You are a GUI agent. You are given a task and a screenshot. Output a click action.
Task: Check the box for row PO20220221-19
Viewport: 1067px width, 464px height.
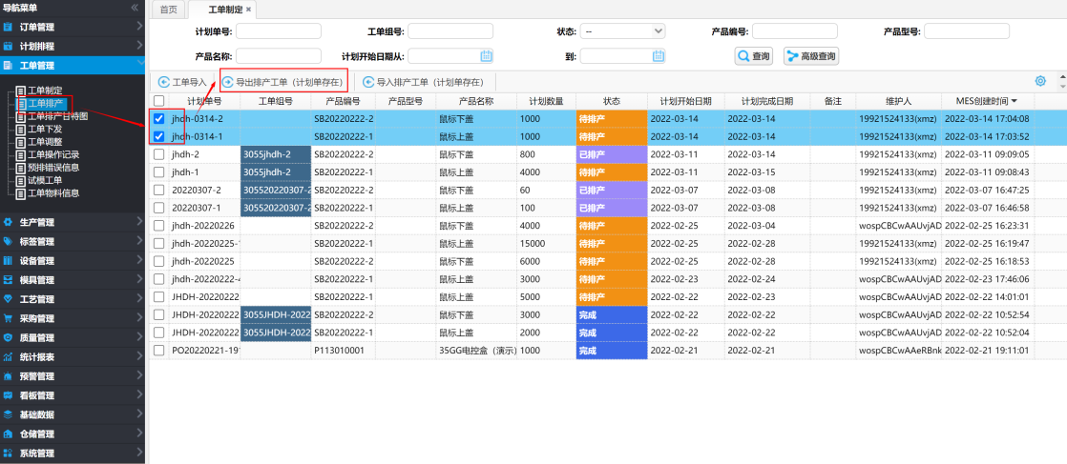159,350
